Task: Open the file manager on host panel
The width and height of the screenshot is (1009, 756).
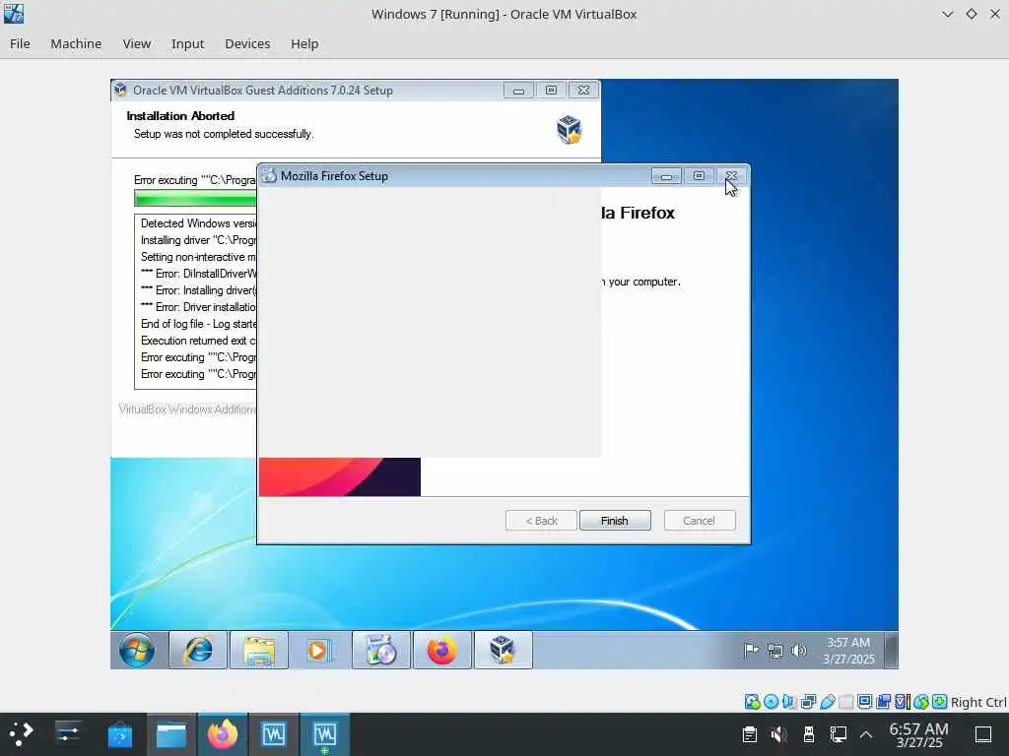Action: click(171, 734)
